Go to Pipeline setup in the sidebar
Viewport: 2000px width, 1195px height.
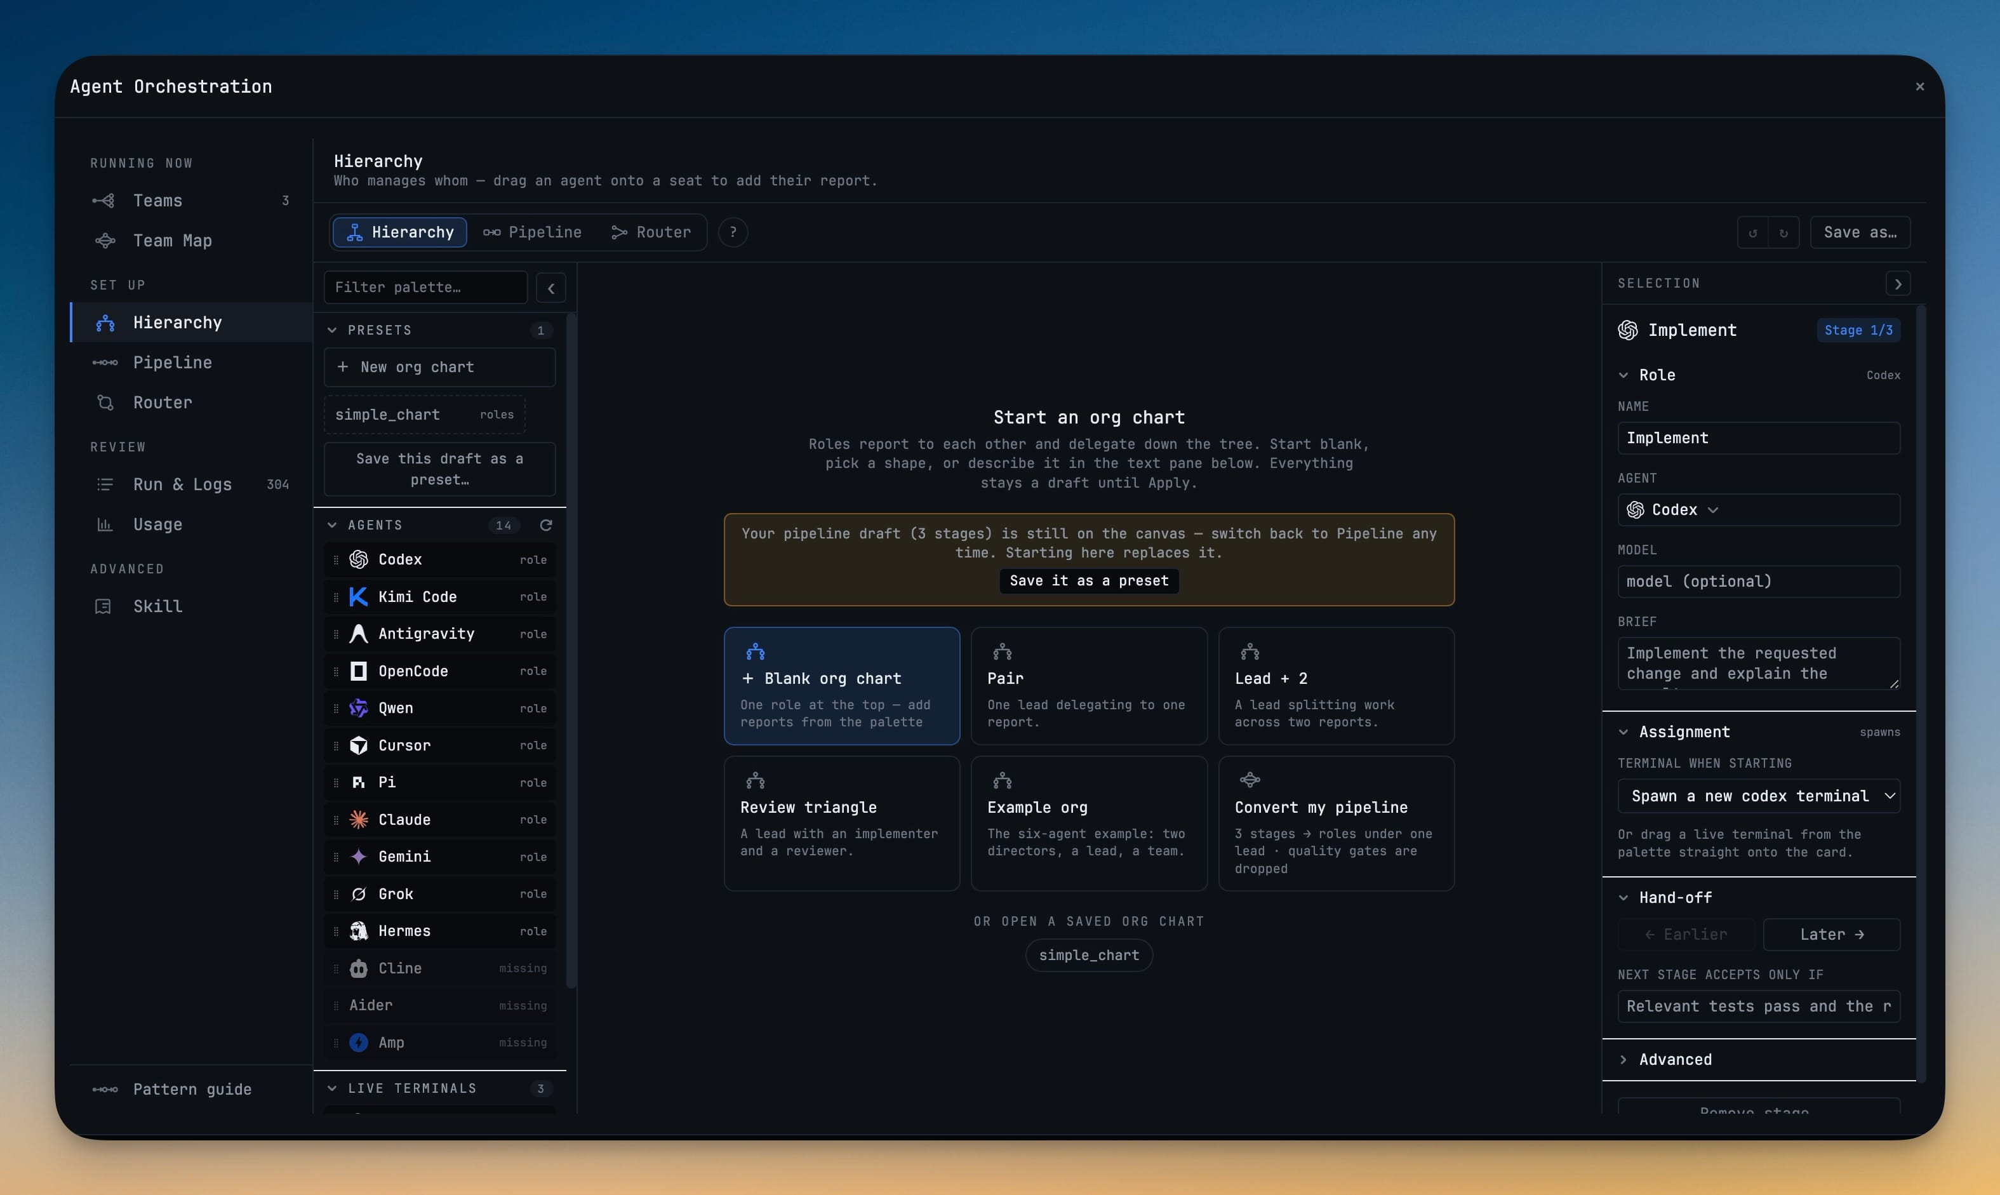coord(191,363)
